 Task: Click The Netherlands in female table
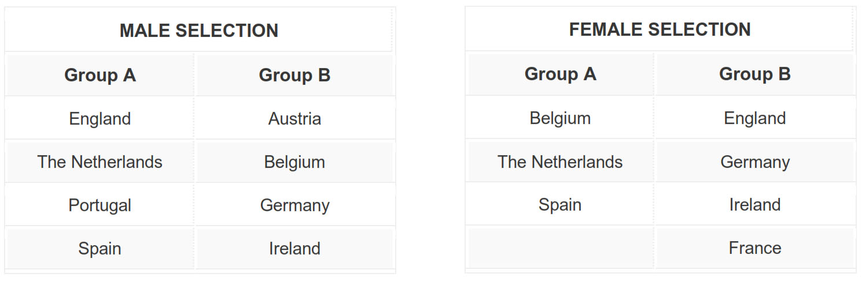click(x=560, y=162)
